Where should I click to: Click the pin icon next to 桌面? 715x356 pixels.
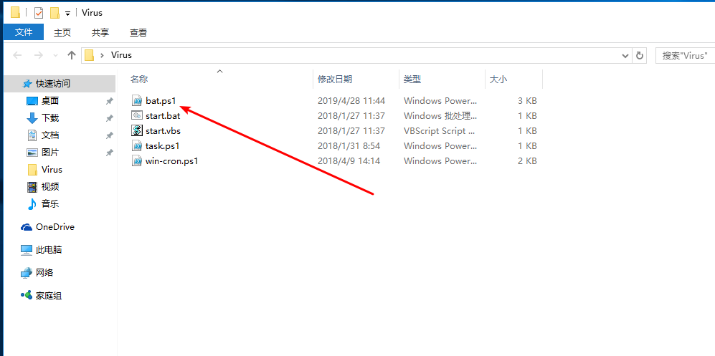coord(110,101)
